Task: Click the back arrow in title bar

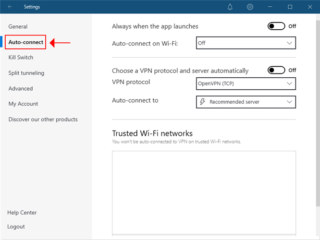Action: pyautogui.click(x=11, y=7)
